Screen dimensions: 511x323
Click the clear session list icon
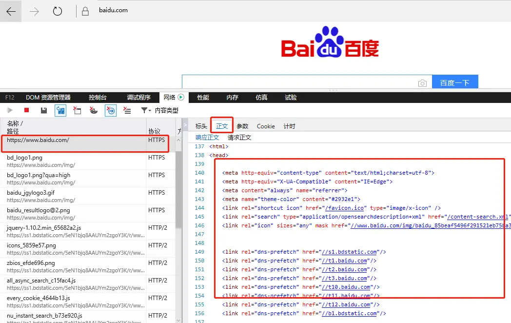(127, 110)
